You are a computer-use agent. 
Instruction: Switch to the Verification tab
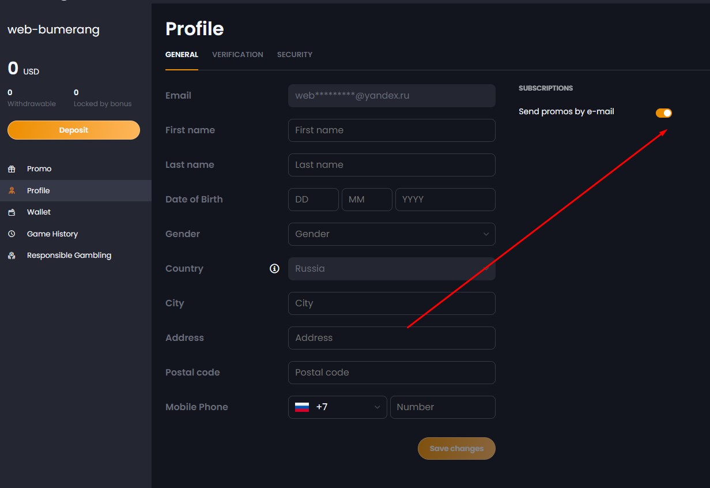[237, 54]
